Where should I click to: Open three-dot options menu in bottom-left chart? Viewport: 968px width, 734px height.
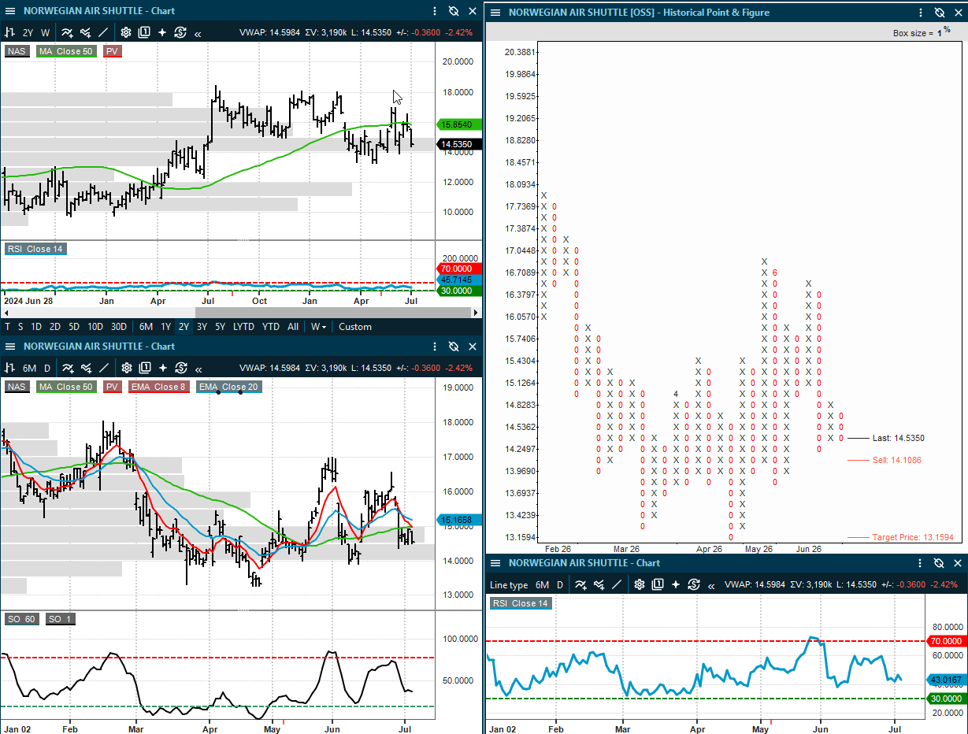(435, 347)
